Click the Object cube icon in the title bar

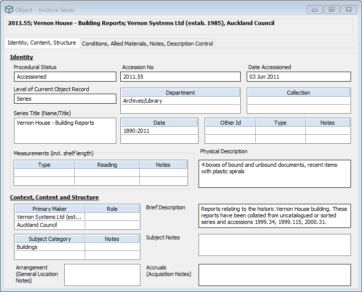coord(9,10)
